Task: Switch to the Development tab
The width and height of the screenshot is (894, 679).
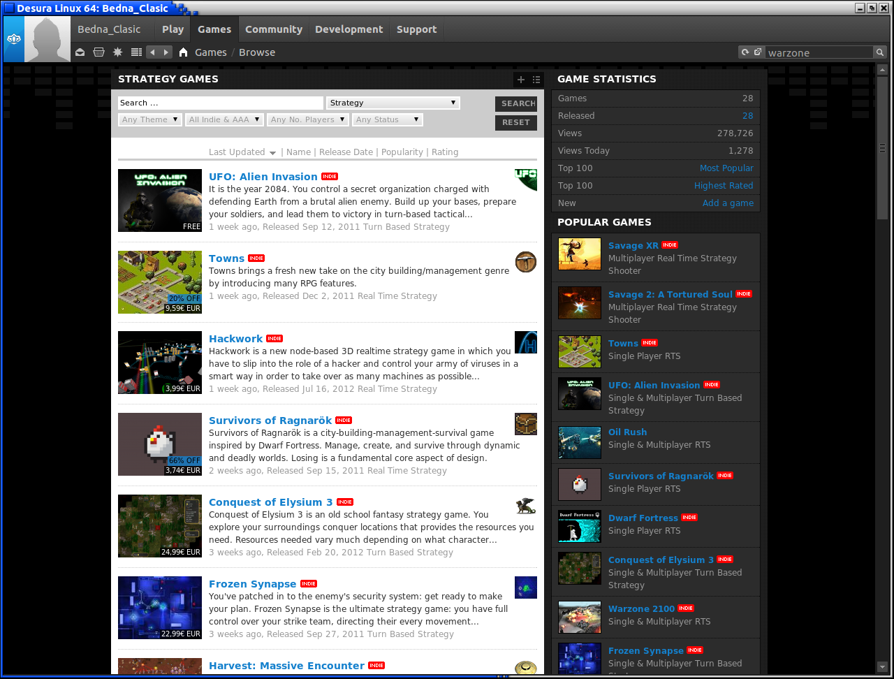Action: coord(349,29)
